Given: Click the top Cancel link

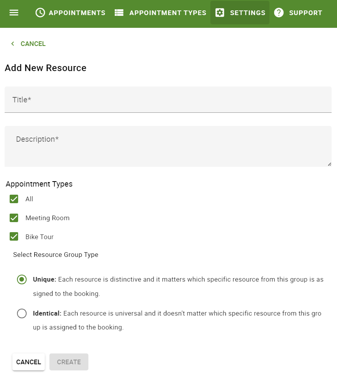Looking at the screenshot, I should pyautogui.click(x=33, y=44).
